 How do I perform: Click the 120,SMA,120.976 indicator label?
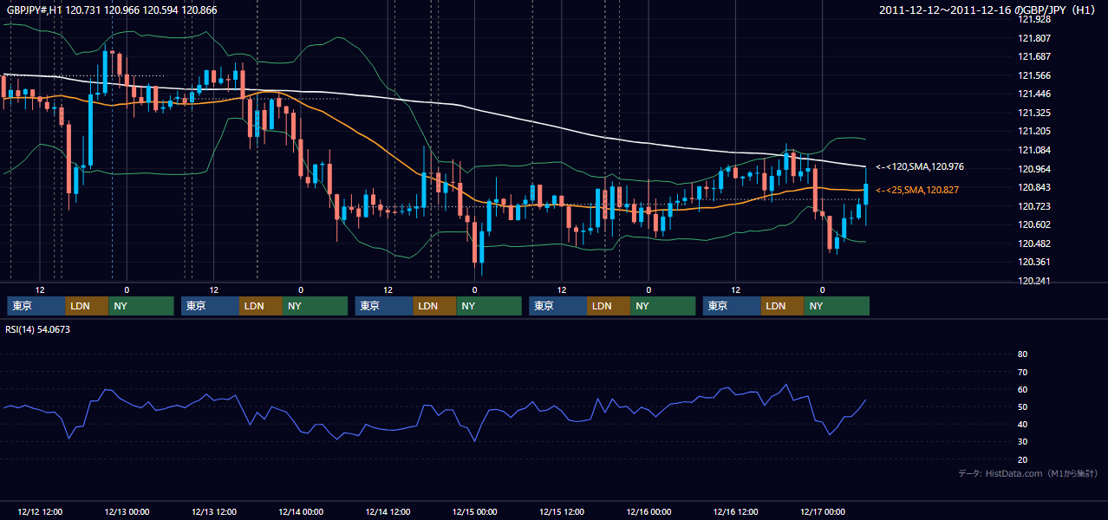pos(920,166)
